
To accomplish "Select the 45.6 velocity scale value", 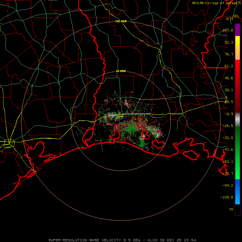I will pyautogui.click(x=229, y=78).
